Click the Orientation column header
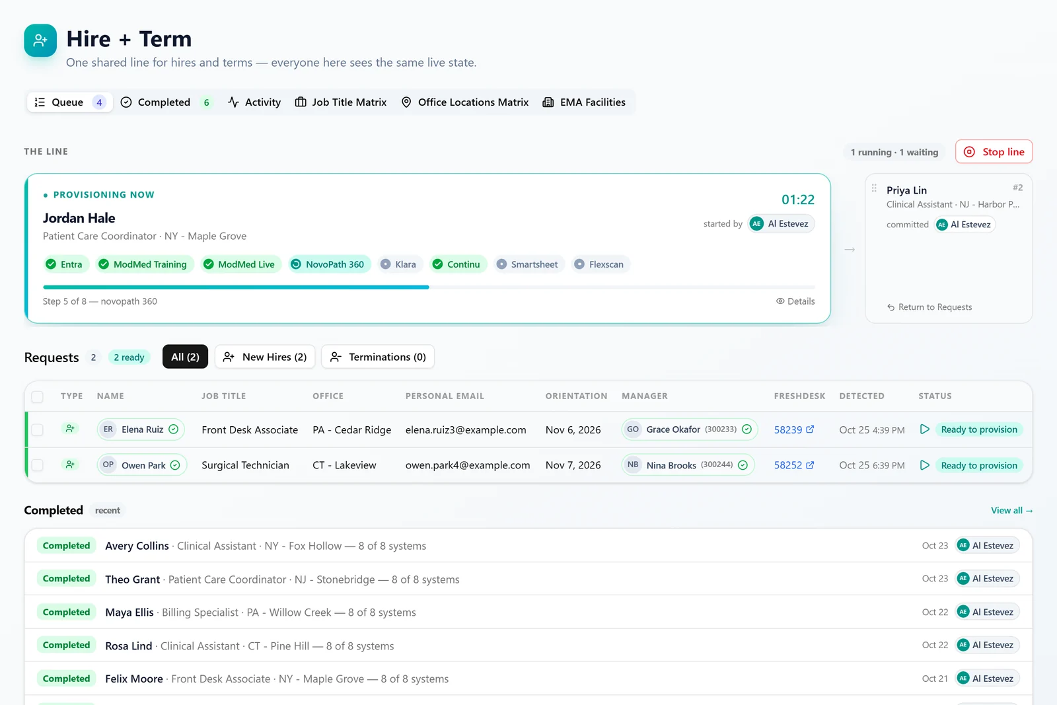 (x=576, y=396)
